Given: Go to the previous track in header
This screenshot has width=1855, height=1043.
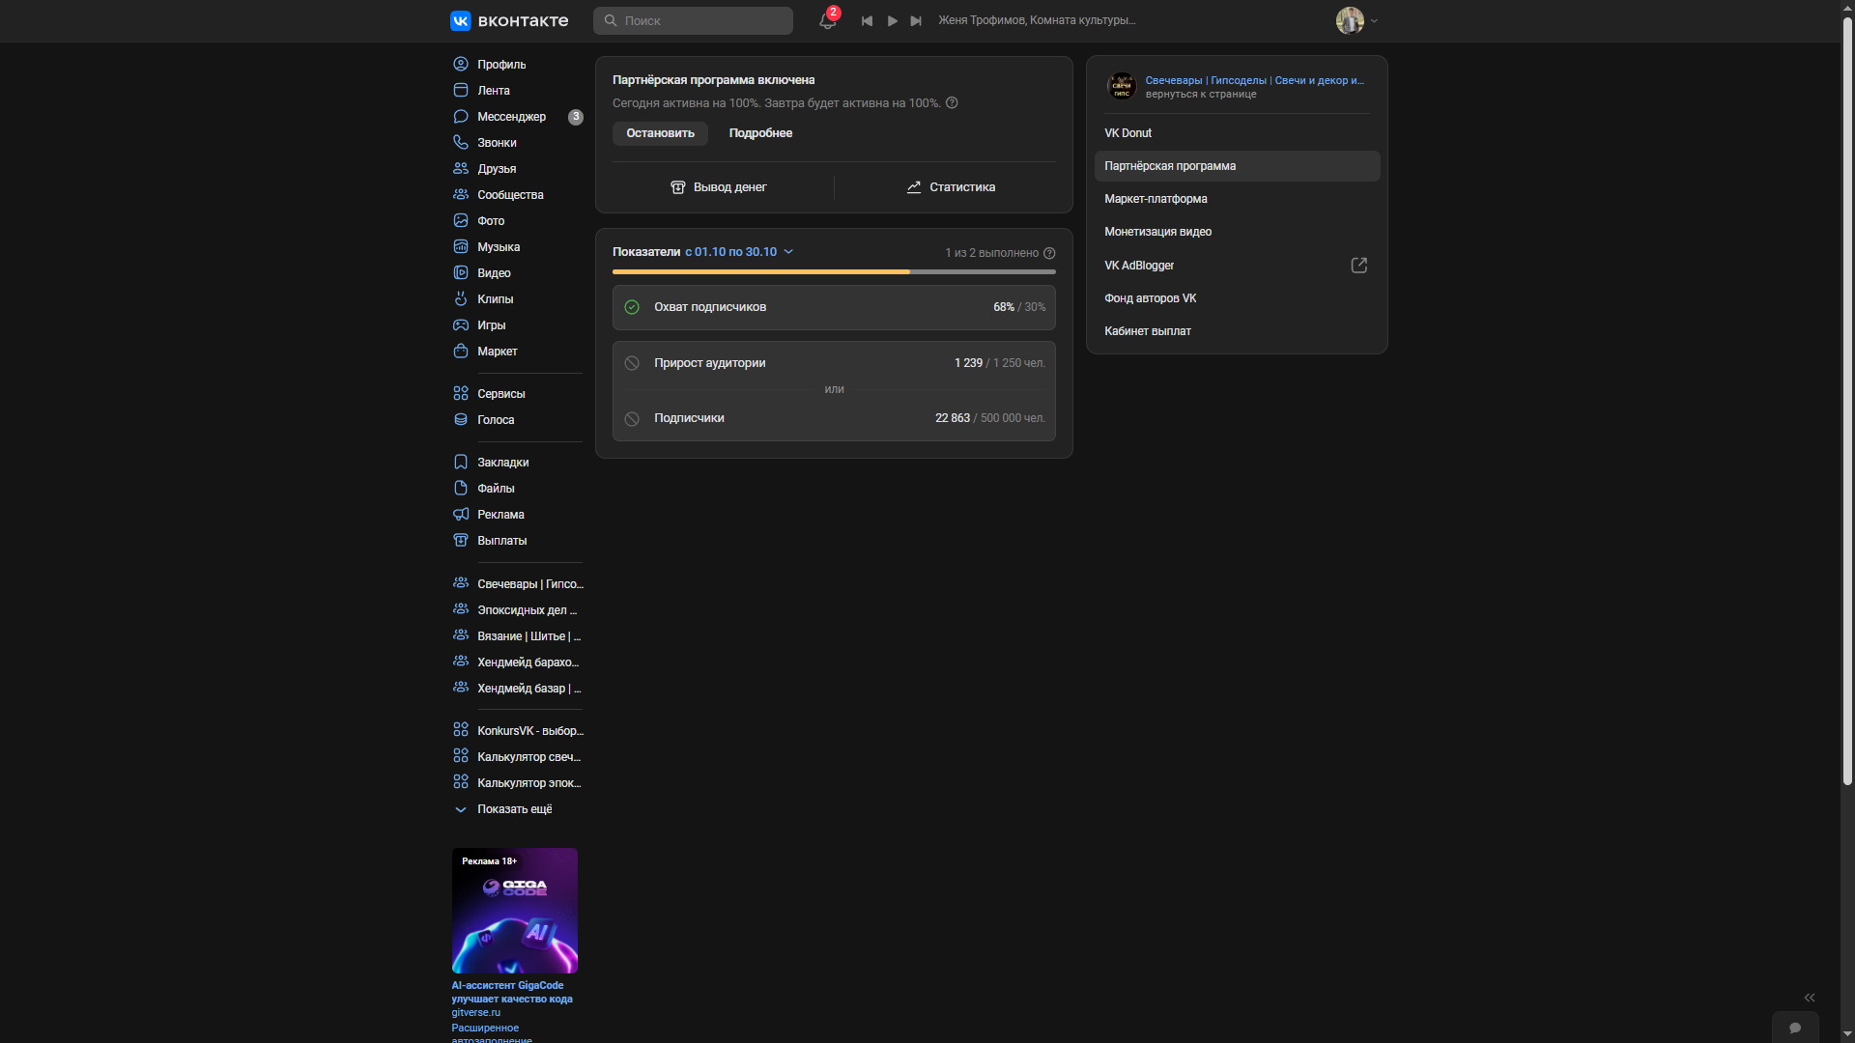Looking at the screenshot, I should [x=867, y=20].
